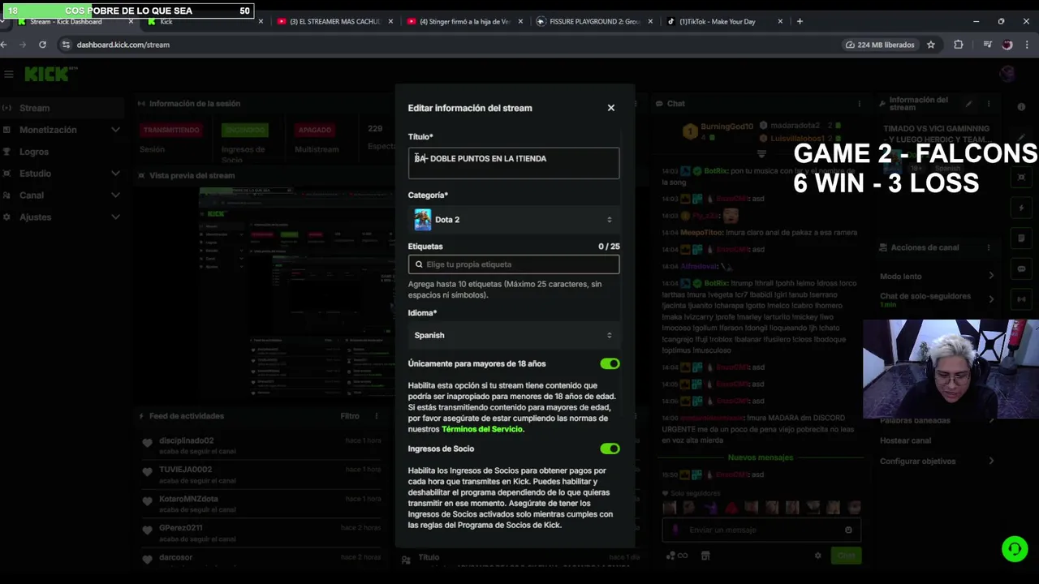Click the KotaroMNZdota follower entry
The image size is (1039, 584).
260,503
